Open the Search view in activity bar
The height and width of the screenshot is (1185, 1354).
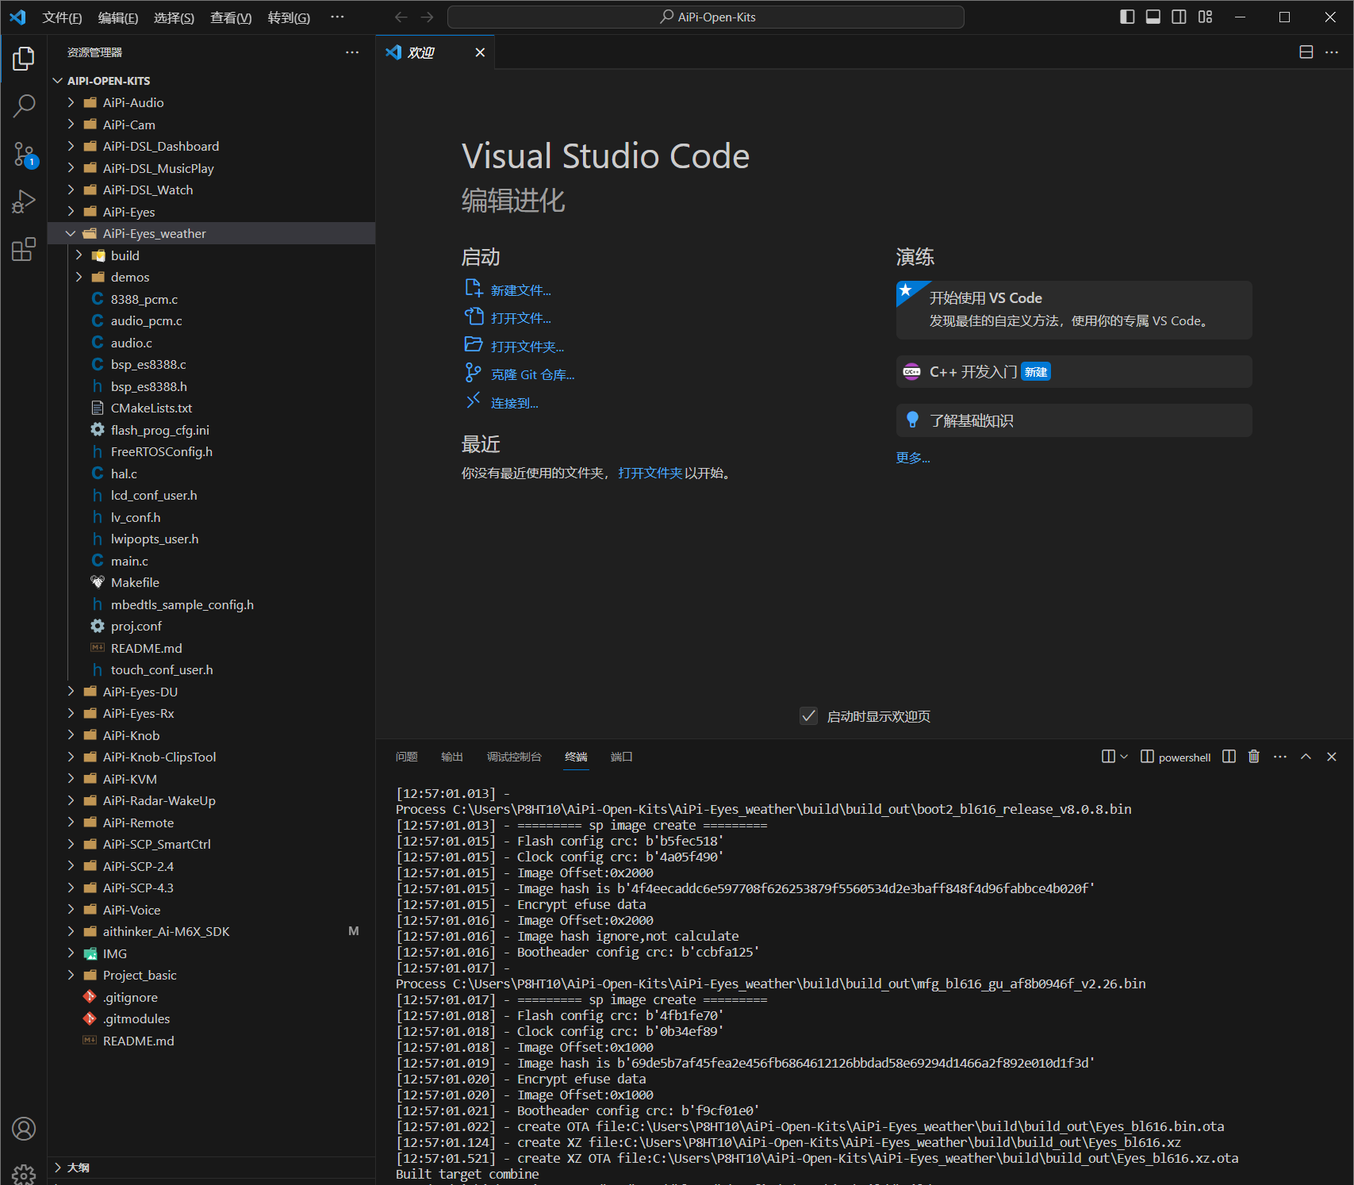coord(24,105)
